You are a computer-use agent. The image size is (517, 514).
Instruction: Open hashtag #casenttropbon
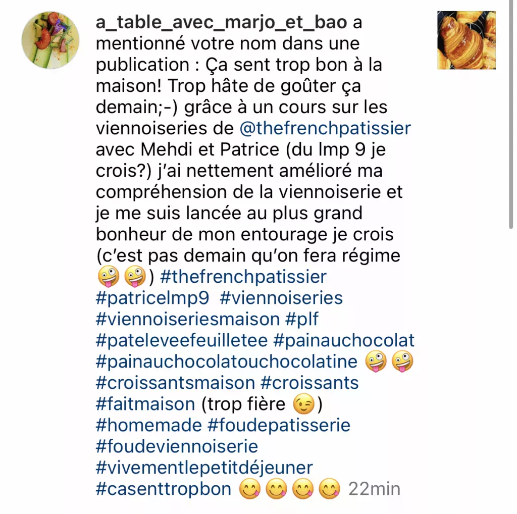[x=164, y=489]
